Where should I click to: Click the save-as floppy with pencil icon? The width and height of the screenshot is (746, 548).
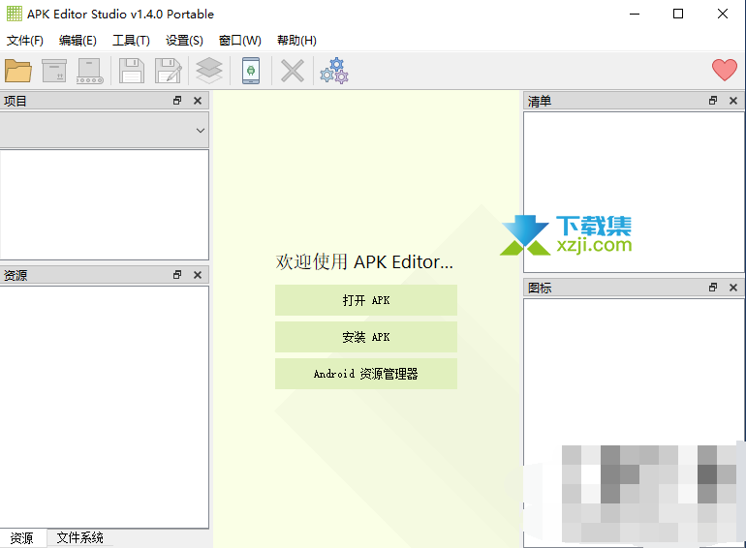click(x=169, y=71)
